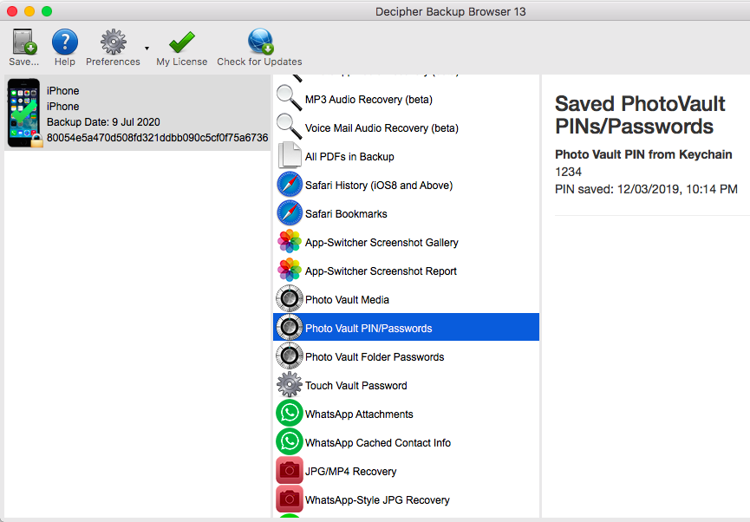Viewport: 750px width, 522px height.
Task: Minimize window with yellow button
Action: point(29,11)
